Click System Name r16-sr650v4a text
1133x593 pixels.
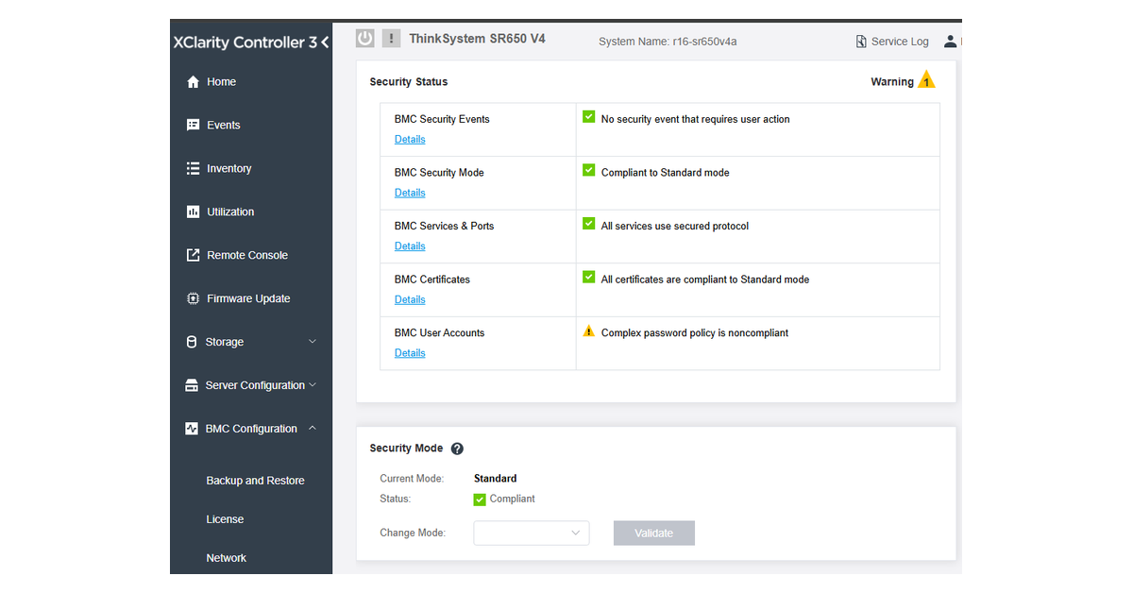(668, 42)
